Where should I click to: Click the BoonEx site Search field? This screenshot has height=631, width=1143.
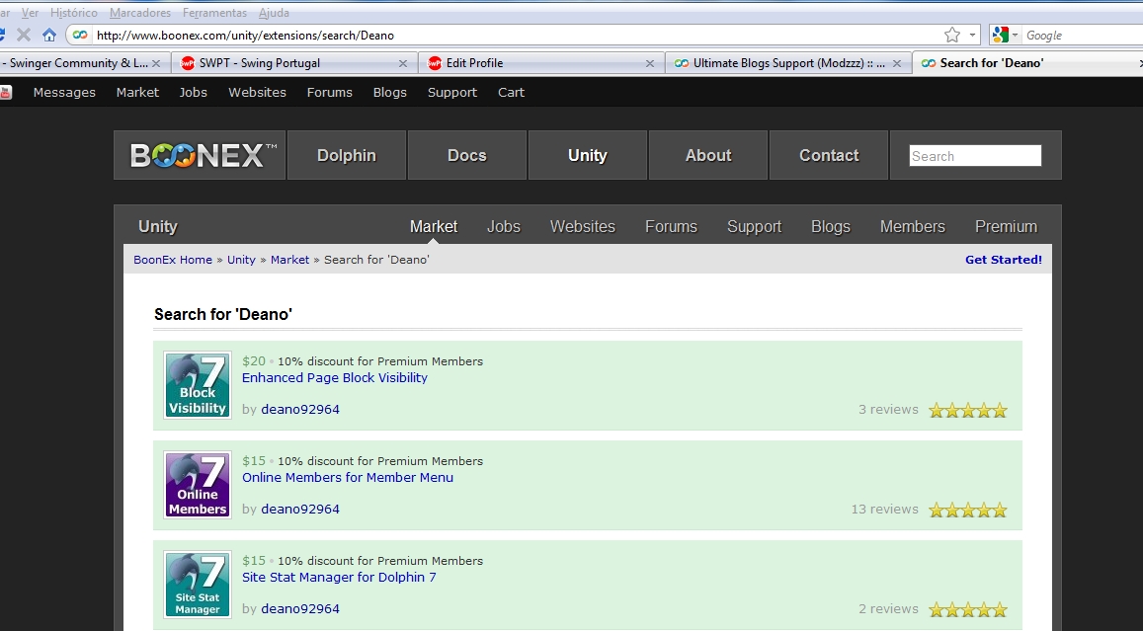[974, 156]
